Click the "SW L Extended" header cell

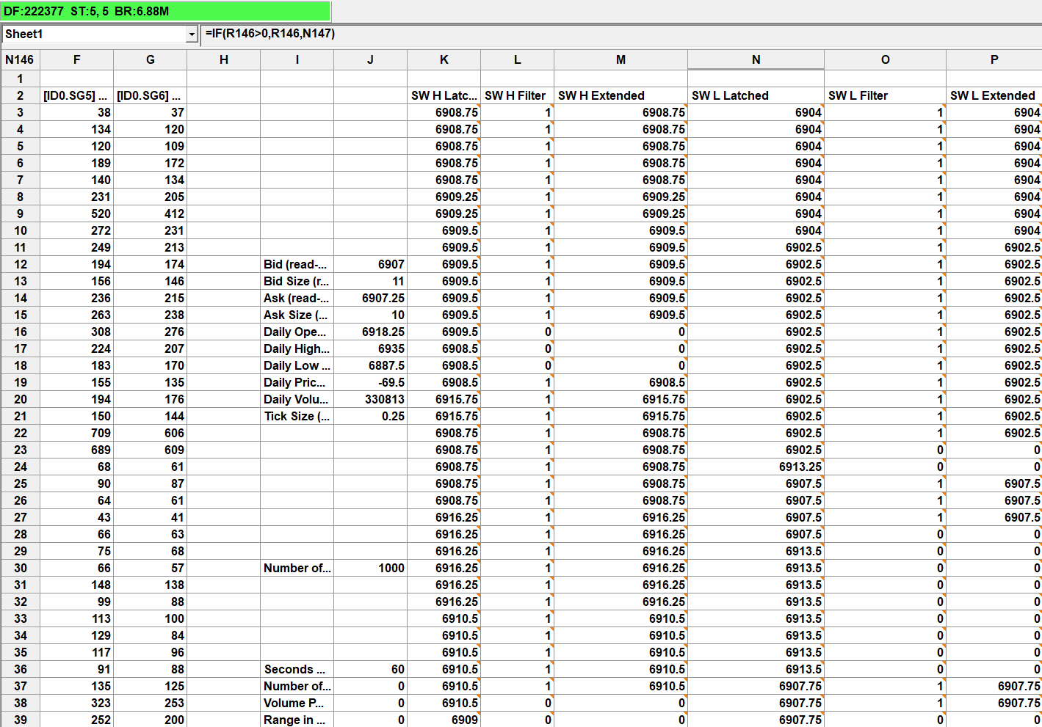(994, 95)
